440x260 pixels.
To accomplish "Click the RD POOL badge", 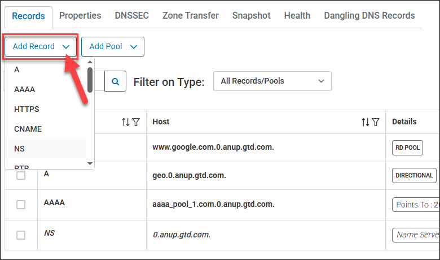I will click(407, 148).
